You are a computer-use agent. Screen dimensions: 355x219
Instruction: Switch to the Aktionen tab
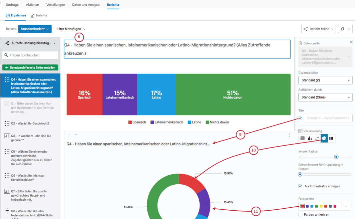[x=32, y=5]
